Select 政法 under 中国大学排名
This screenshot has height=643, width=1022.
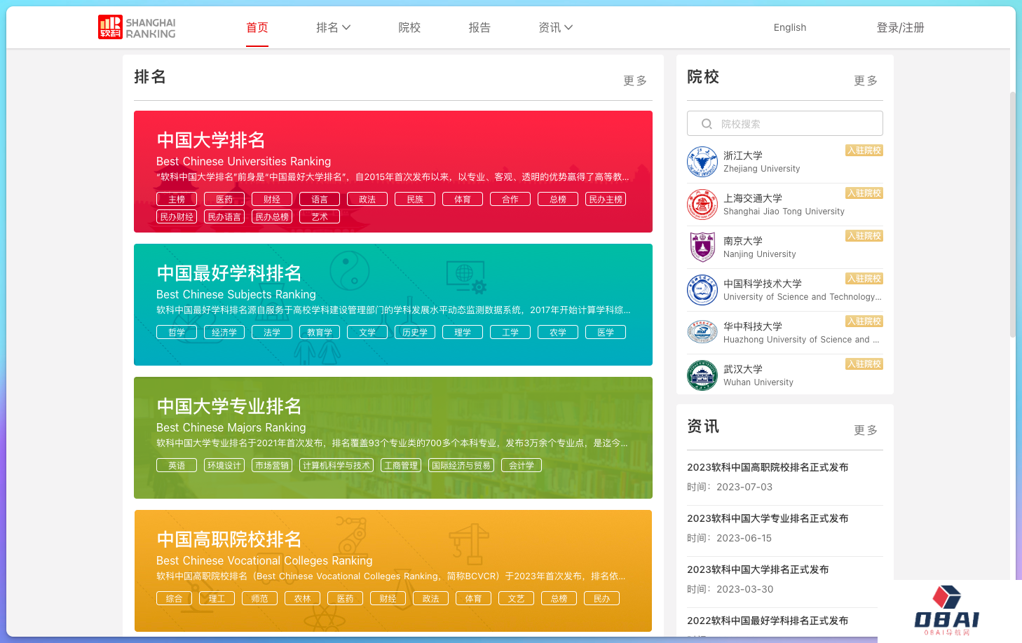coord(367,199)
